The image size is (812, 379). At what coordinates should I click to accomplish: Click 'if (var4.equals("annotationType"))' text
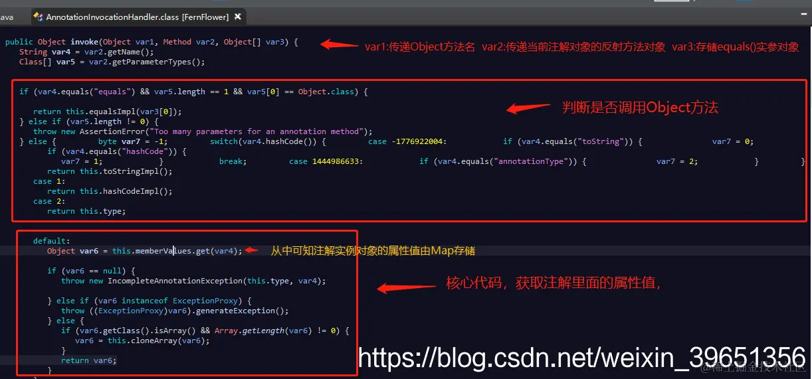502,161
